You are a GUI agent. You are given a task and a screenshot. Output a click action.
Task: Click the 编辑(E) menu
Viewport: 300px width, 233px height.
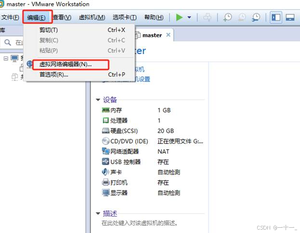click(36, 18)
